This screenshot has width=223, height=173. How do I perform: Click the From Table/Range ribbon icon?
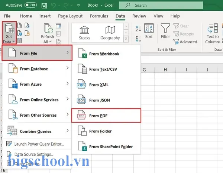pos(19,40)
